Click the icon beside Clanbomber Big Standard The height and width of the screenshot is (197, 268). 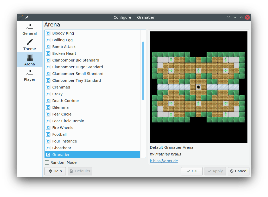pos(48,60)
